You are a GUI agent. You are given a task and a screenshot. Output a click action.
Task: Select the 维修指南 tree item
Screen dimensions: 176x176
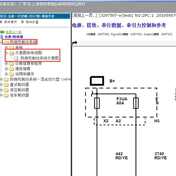(x=23, y=69)
